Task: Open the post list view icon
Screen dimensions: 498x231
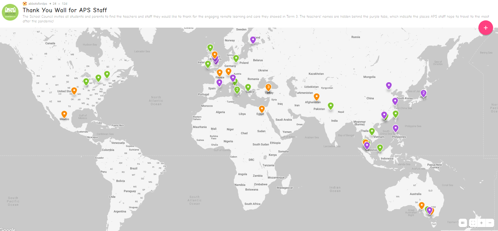Action: [x=463, y=223]
